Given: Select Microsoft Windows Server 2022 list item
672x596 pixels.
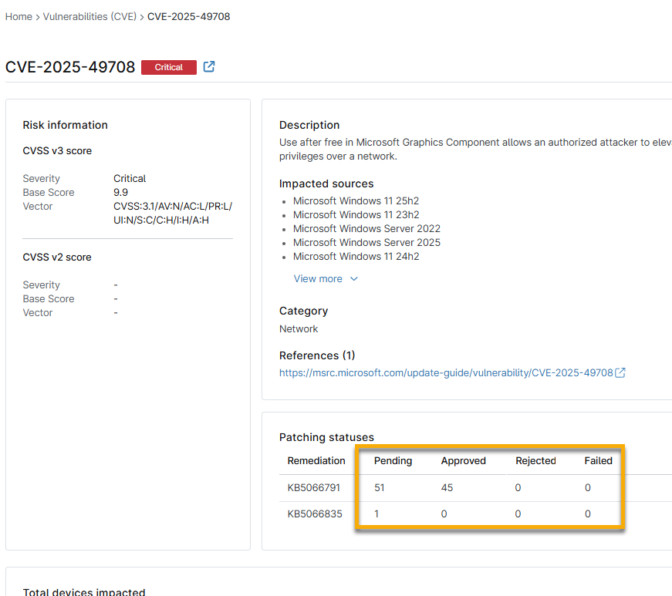Looking at the screenshot, I should coord(366,229).
